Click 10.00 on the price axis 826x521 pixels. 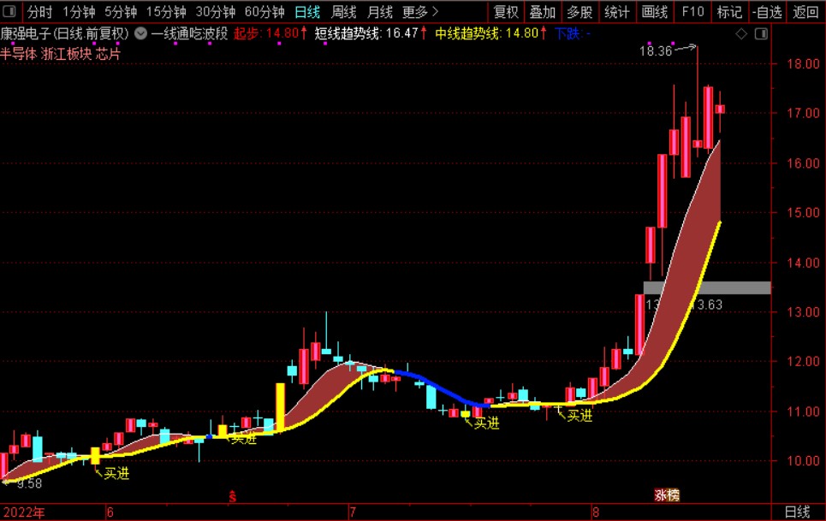[803, 460]
